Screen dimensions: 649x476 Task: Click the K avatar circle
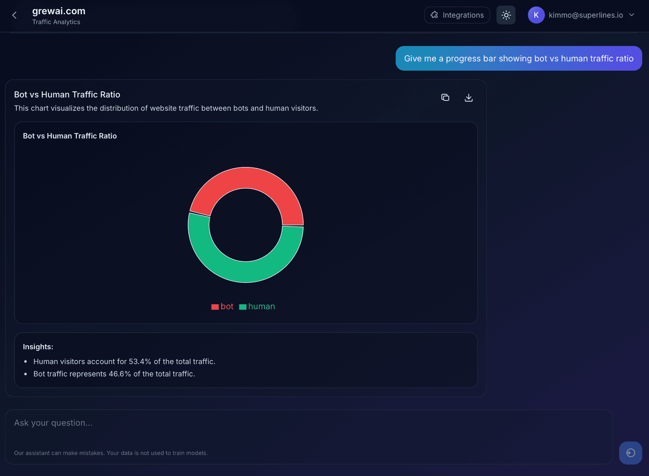[x=536, y=15]
